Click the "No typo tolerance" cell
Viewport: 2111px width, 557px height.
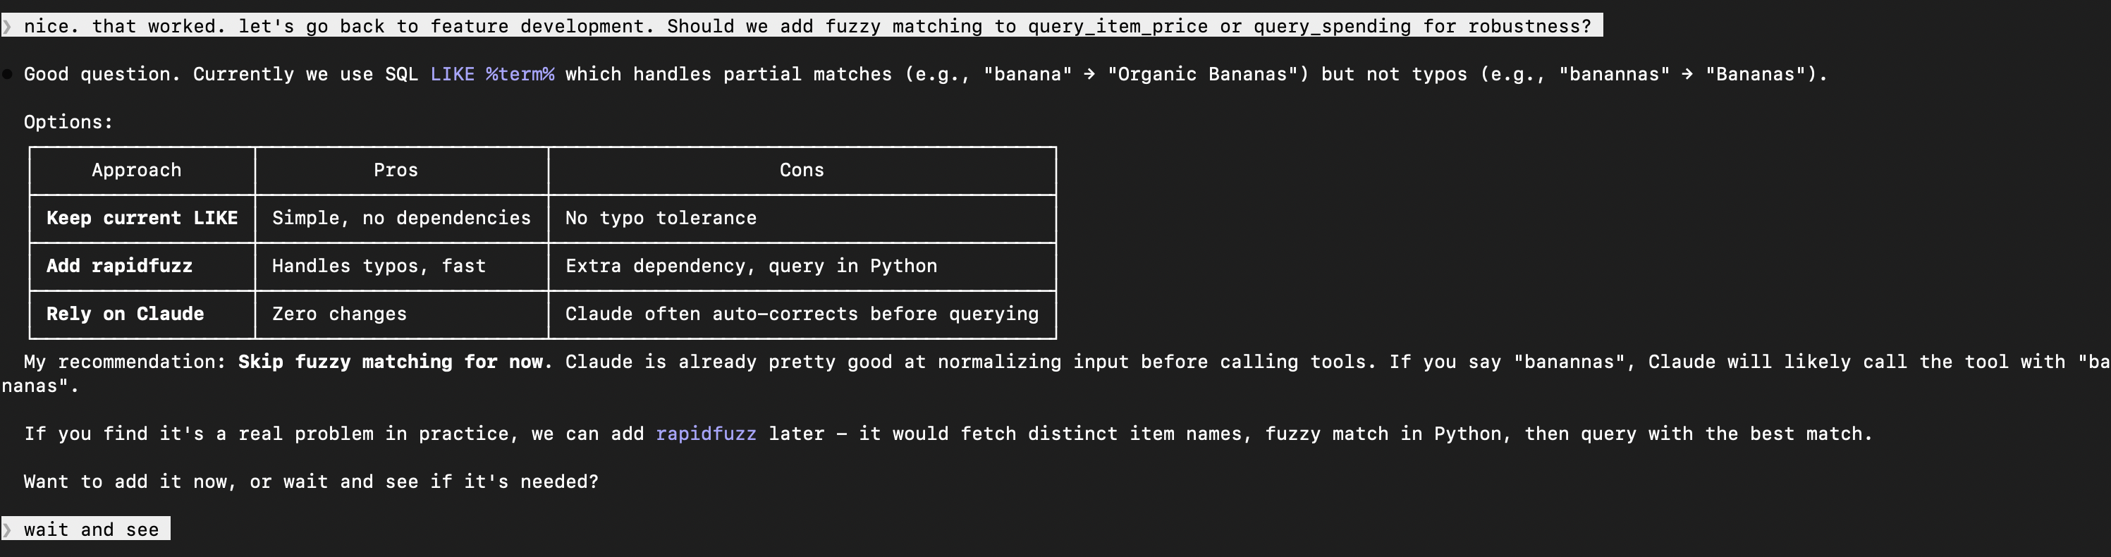(661, 219)
